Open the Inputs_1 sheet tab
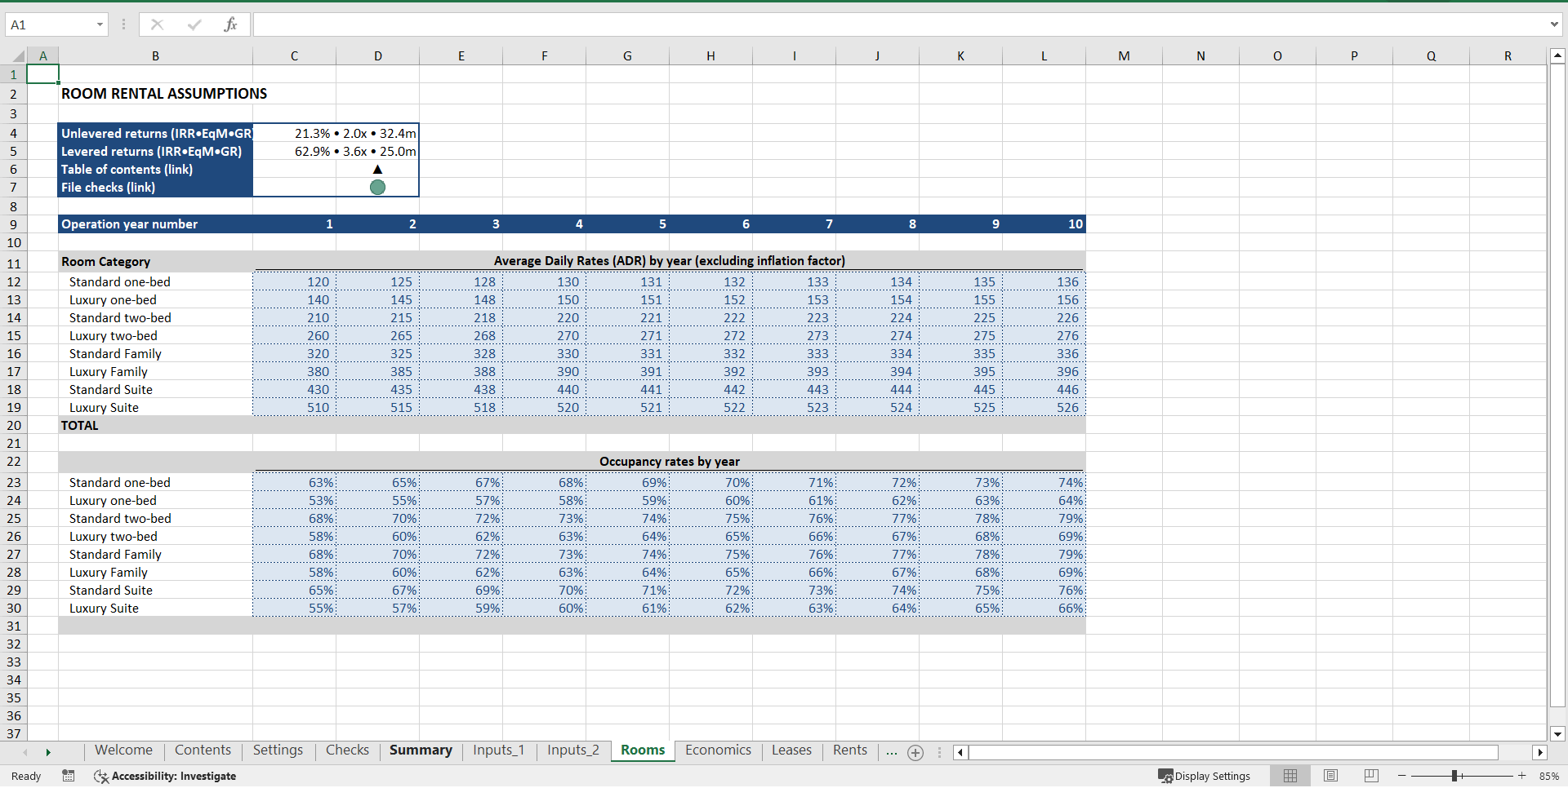 [x=498, y=750]
